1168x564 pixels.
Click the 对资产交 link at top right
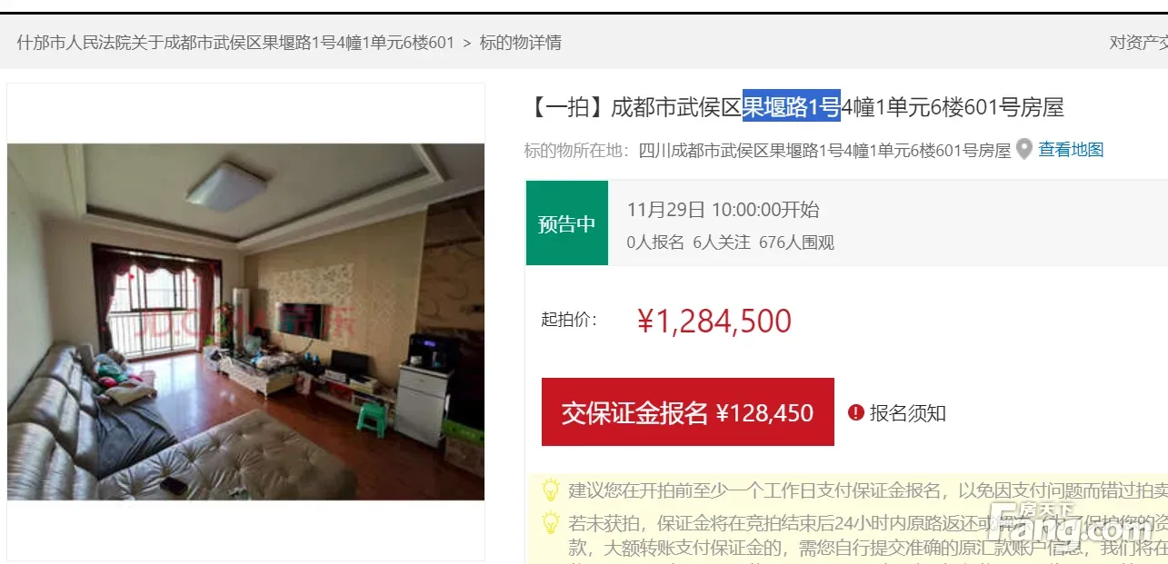1138,43
